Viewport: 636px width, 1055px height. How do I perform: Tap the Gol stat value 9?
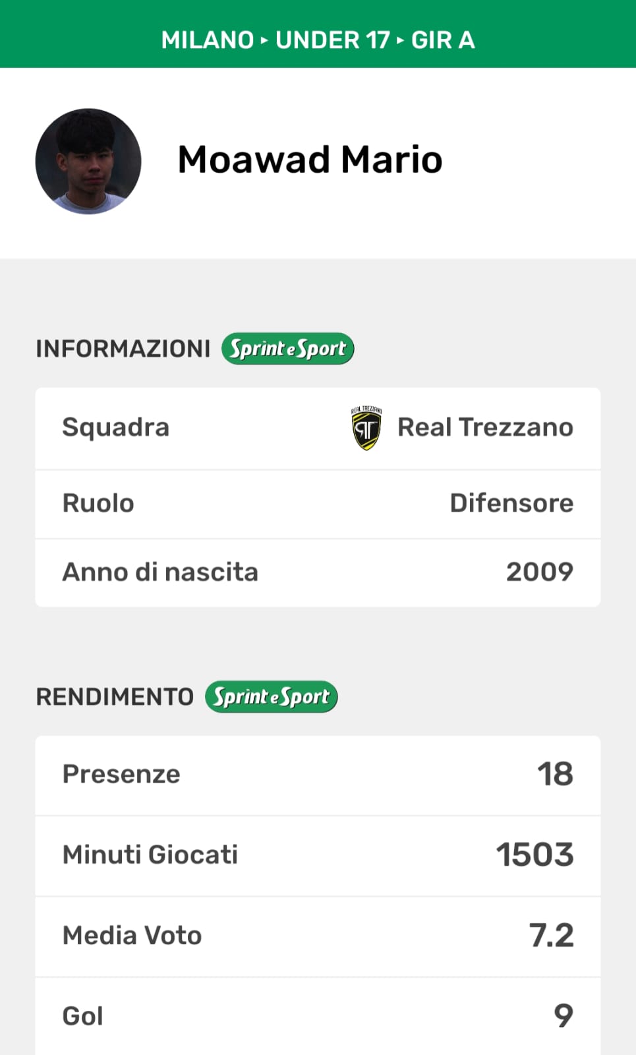coord(563,1015)
